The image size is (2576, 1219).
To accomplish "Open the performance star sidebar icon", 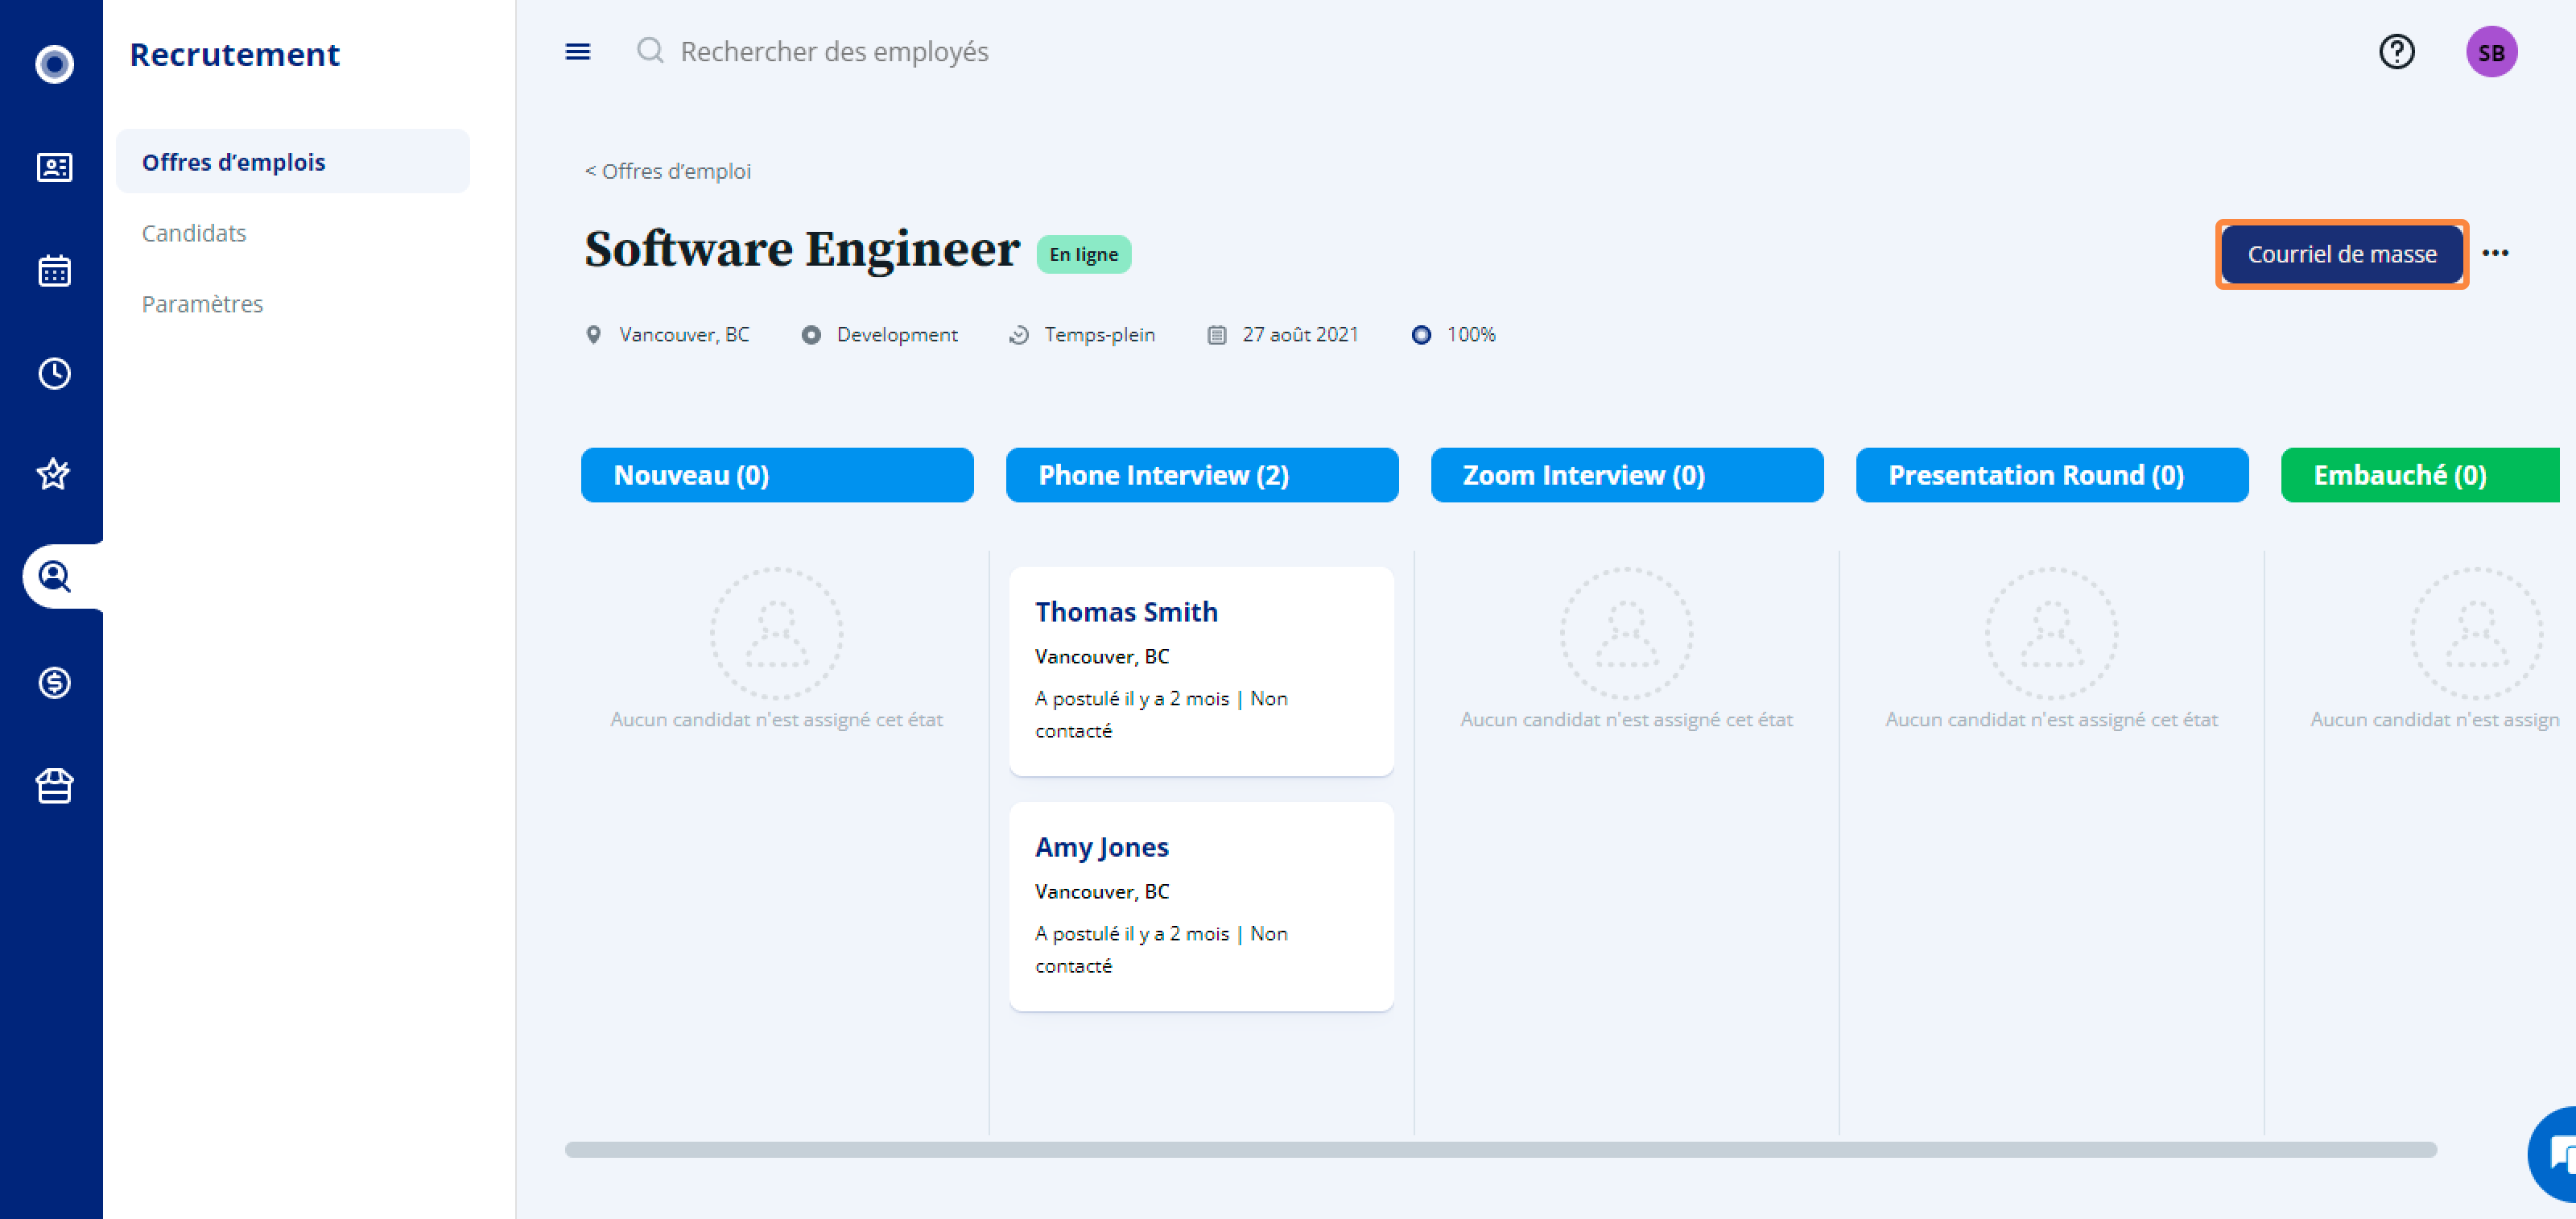I will [54, 474].
